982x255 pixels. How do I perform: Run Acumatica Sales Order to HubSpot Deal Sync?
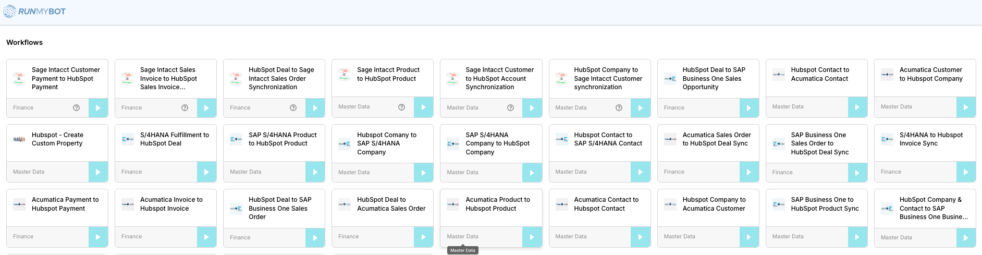click(749, 172)
